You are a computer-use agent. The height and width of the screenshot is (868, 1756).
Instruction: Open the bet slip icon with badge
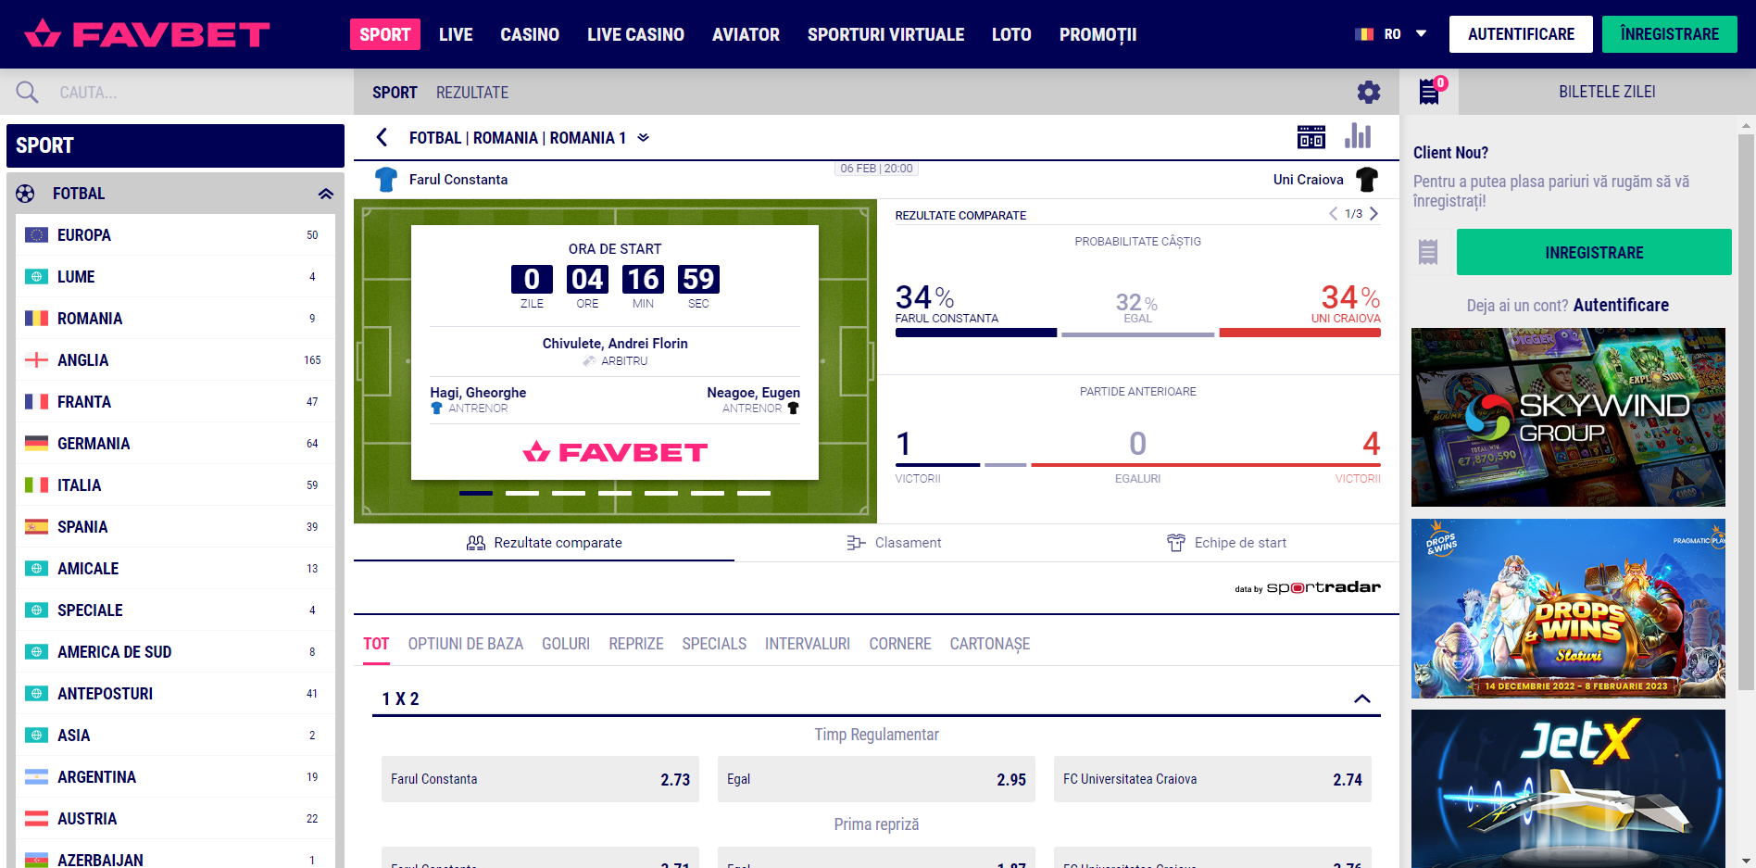(x=1432, y=91)
